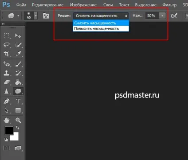Select the Pen tool
188x160 pixels.
[7, 101]
